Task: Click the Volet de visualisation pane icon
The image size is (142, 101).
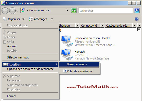Action: coord(65,71)
